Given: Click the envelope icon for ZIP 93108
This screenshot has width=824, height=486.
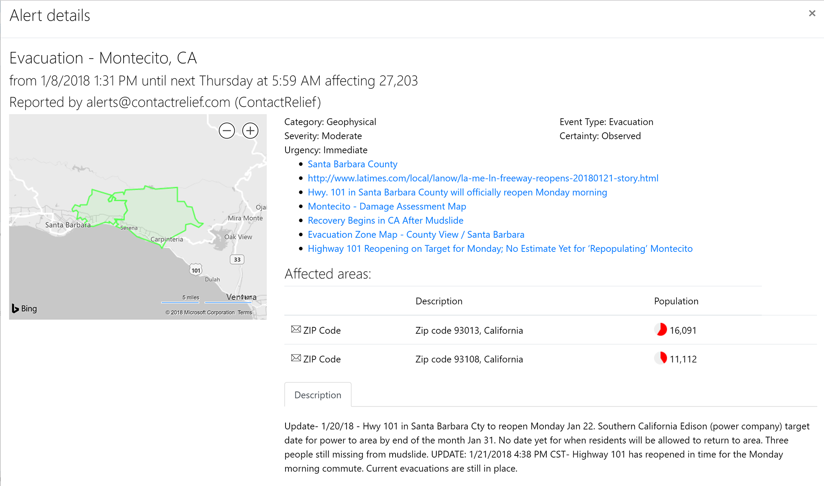Looking at the screenshot, I should point(296,358).
